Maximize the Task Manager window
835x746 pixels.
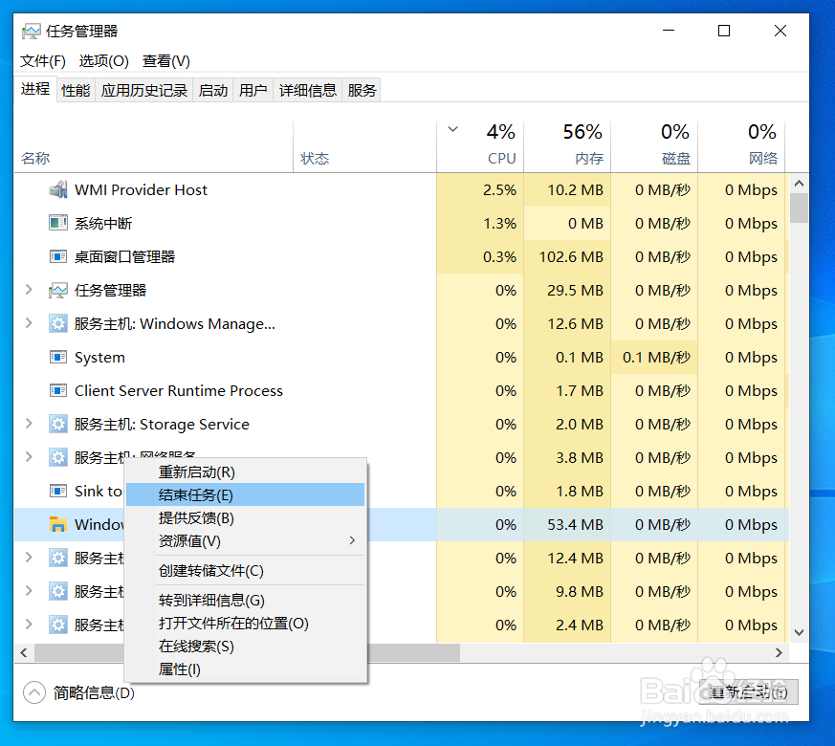pos(724,31)
